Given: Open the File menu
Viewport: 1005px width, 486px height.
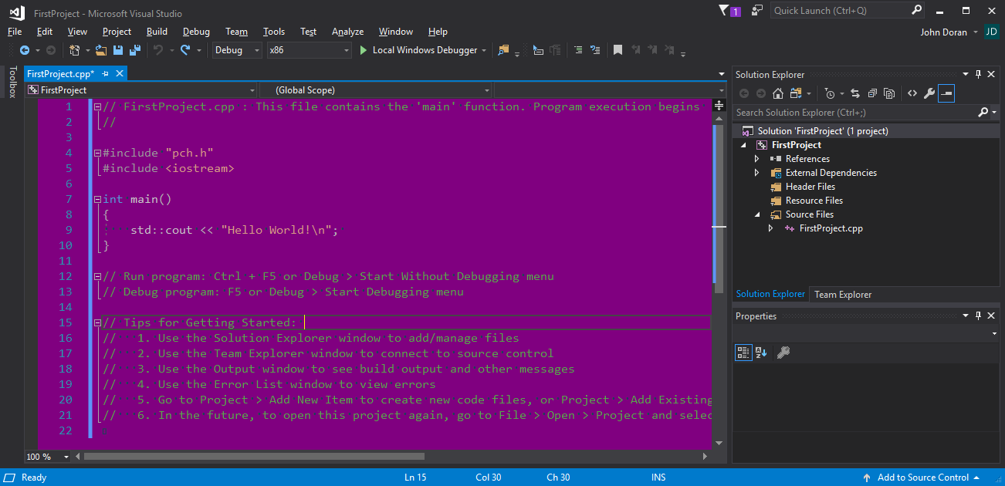Looking at the screenshot, I should [x=15, y=32].
